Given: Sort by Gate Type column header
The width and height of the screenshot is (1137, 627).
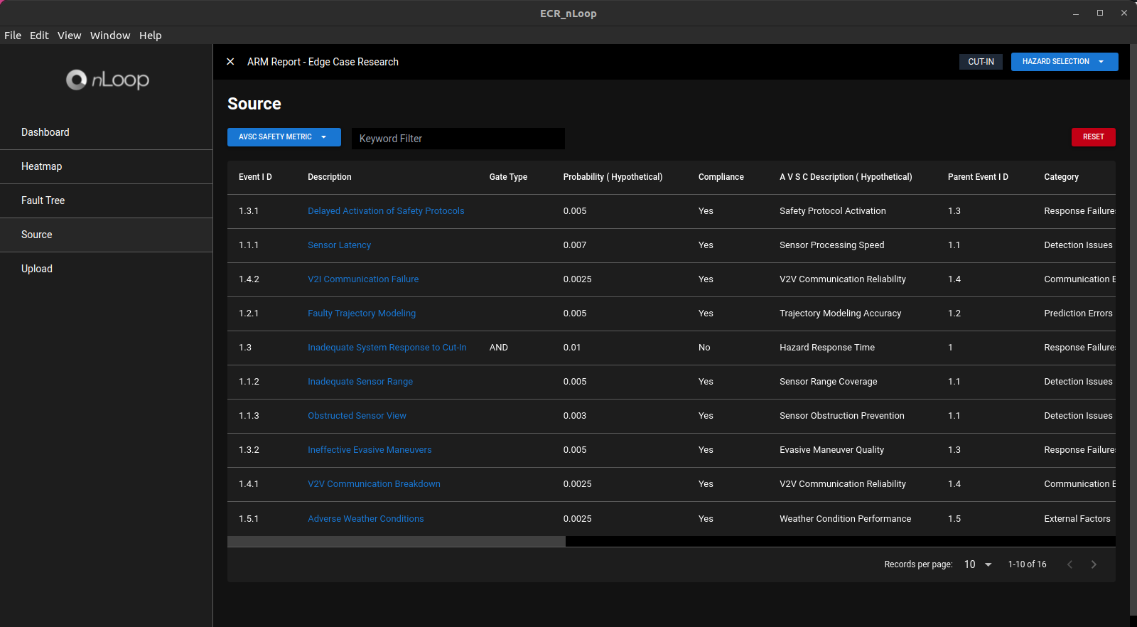Looking at the screenshot, I should point(508,177).
